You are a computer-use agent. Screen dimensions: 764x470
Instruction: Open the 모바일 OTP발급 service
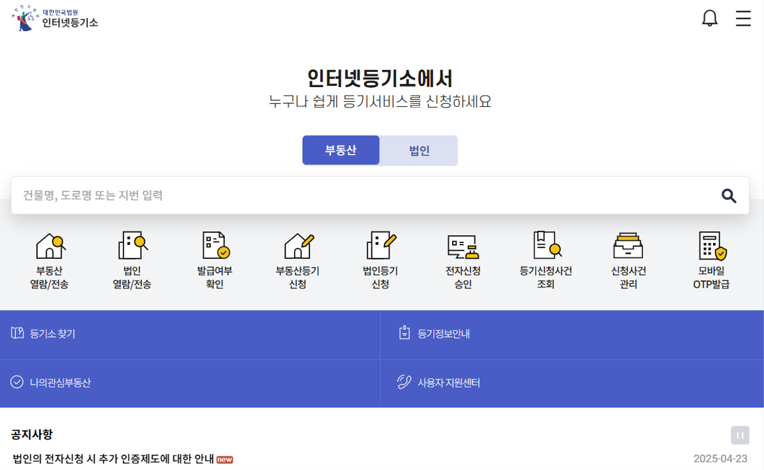point(710,259)
